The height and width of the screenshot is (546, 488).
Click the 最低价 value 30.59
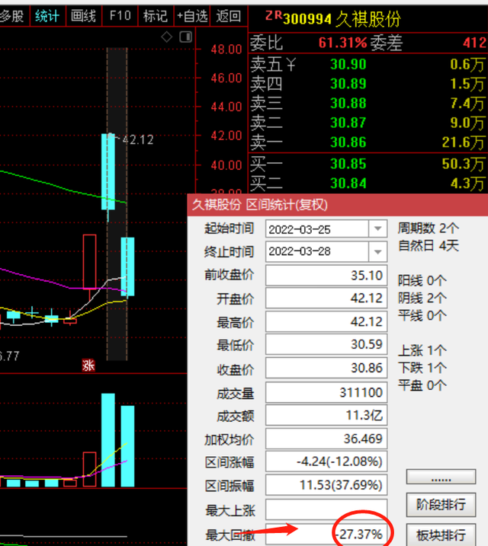(326, 344)
